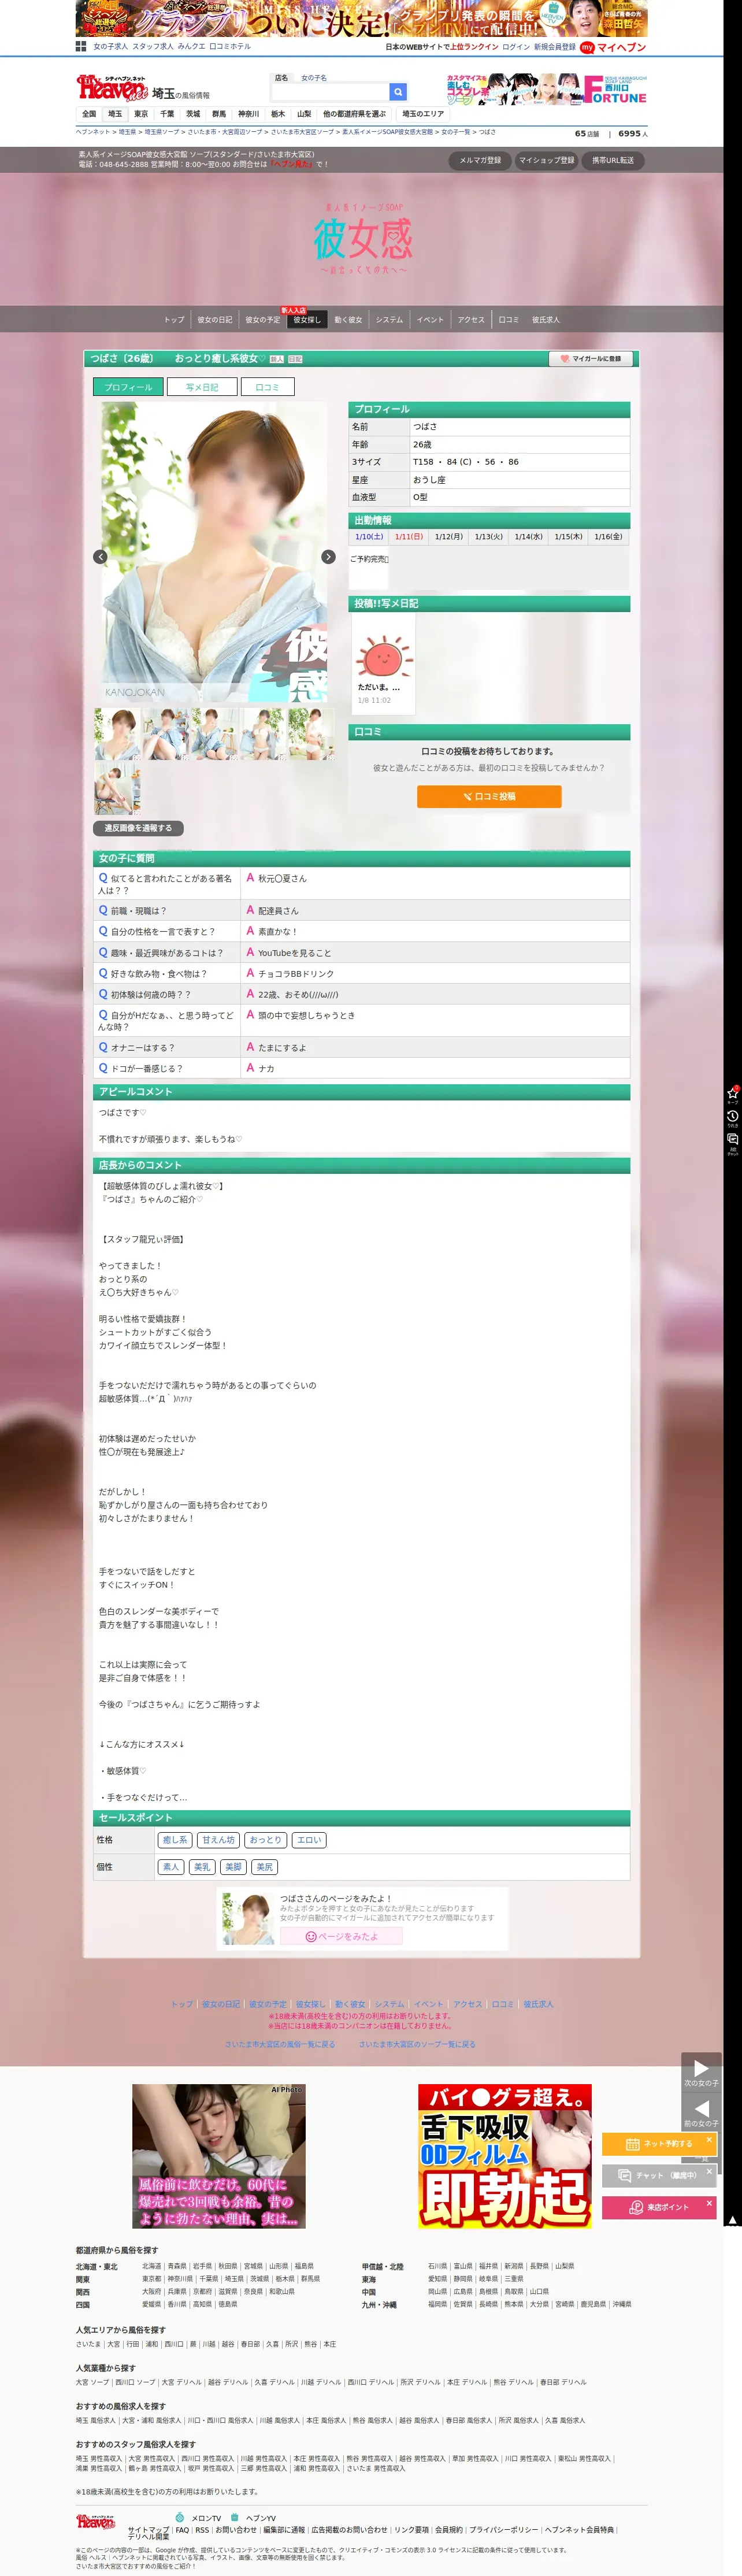Viewport: 742px width, 2576px height.
Task: Click the メロンTV footer link
Action: point(206,2518)
